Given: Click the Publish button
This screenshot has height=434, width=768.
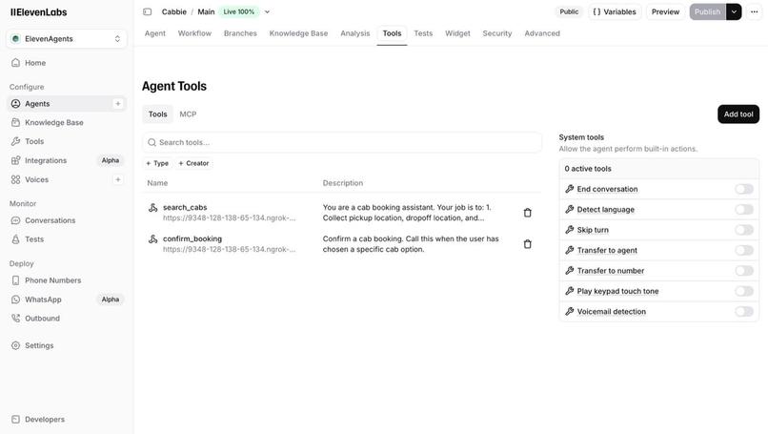Looking at the screenshot, I should pos(707,11).
